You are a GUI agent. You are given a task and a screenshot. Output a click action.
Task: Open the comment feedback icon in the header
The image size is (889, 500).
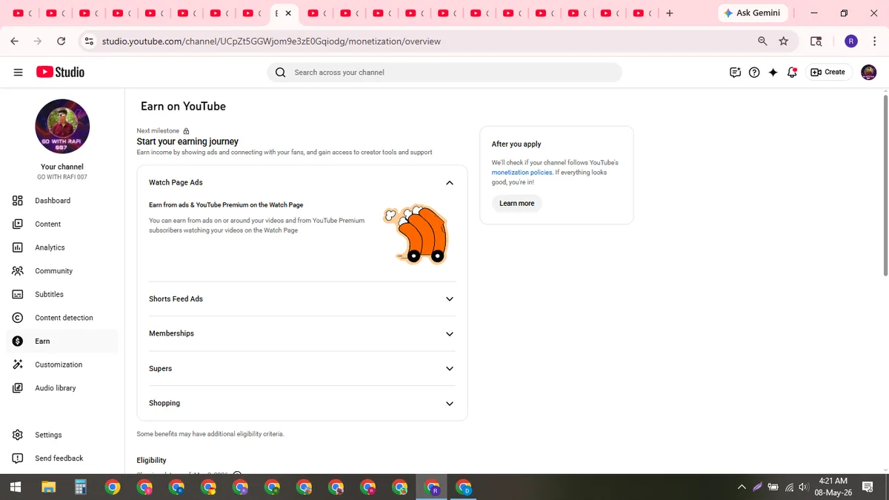click(735, 72)
